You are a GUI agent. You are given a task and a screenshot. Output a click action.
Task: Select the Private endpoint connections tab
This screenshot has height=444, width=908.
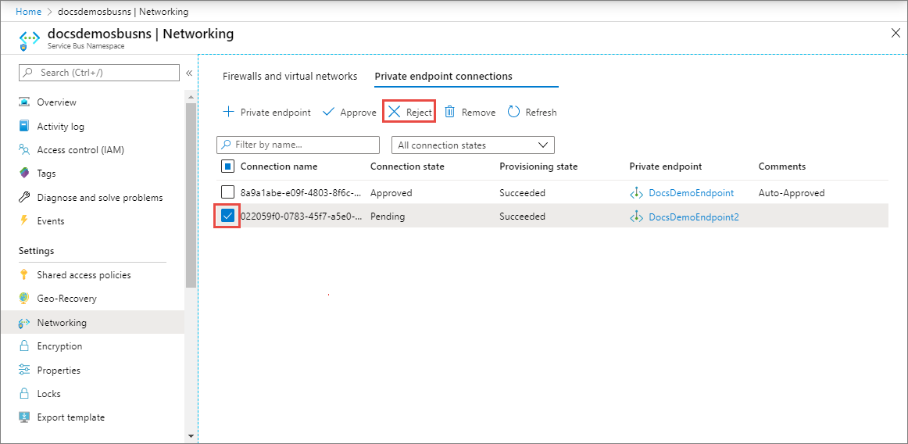[444, 76]
